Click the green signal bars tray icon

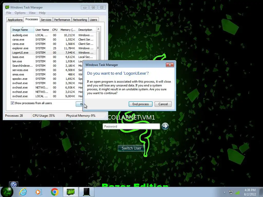tap(237, 192)
